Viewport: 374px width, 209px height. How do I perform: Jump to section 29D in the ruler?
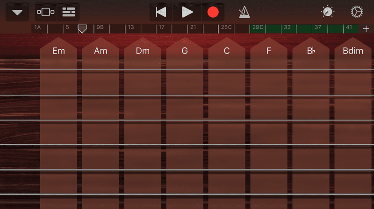258,28
